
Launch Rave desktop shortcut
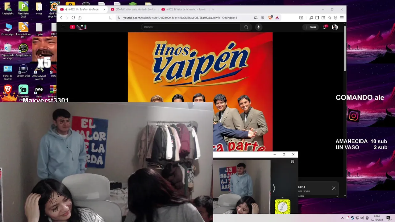point(39,92)
